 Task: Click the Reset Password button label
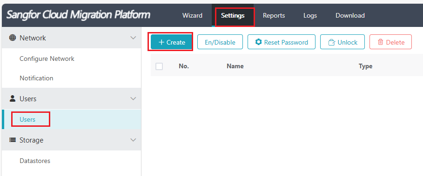(286, 42)
